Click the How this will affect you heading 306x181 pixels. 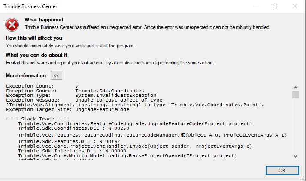coord(34,38)
